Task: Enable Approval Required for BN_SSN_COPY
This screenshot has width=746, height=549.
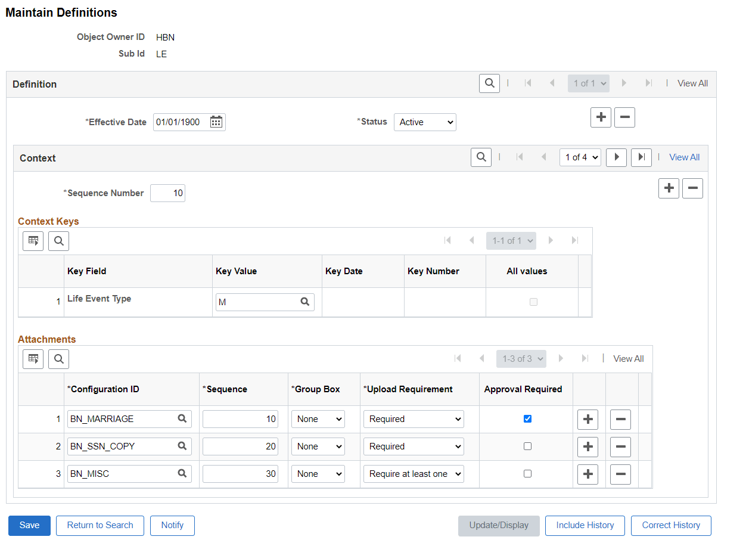Action: coord(527,446)
